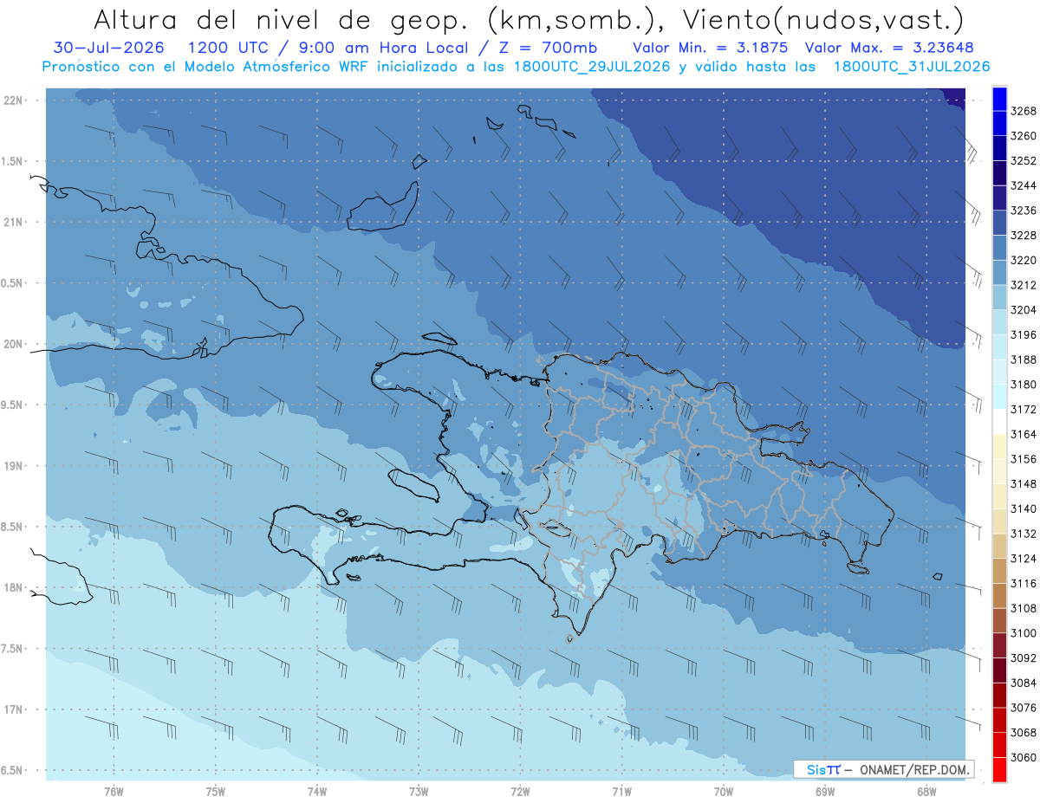Viewport: 1040px width, 803px height.
Task: Click the colorbar value "3164"
Action: pyautogui.click(x=1024, y=434)
